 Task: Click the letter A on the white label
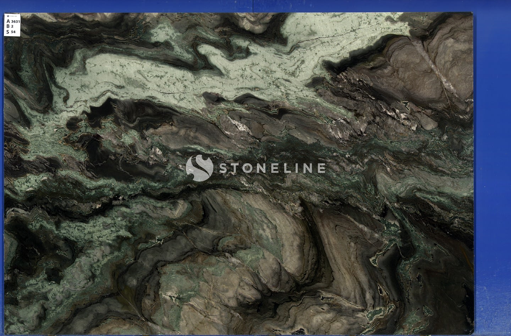coord(8,21)
